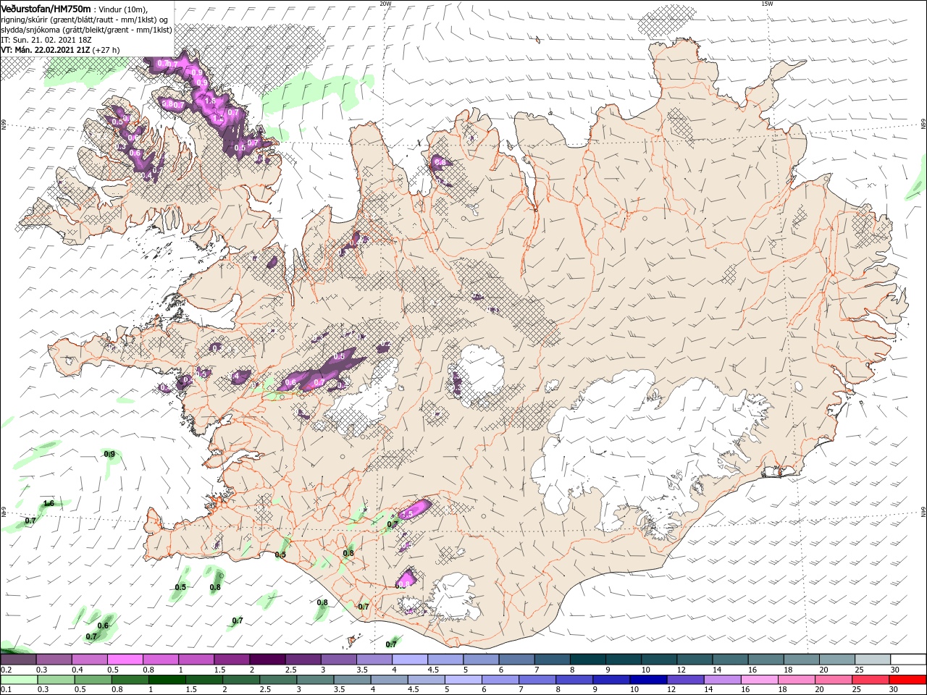Select the (+27 h) forecast offset
The image size is (927, 695).
tap(106, 50)
